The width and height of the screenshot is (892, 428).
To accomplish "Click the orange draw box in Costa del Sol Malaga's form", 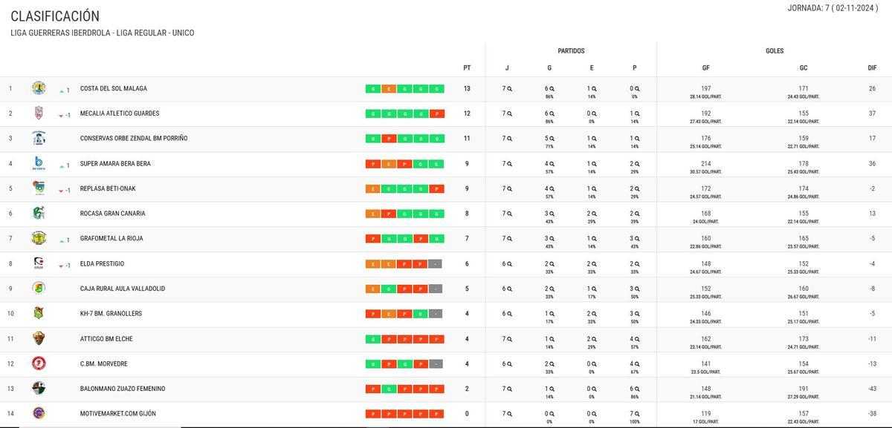I will [x=389, y=89].
